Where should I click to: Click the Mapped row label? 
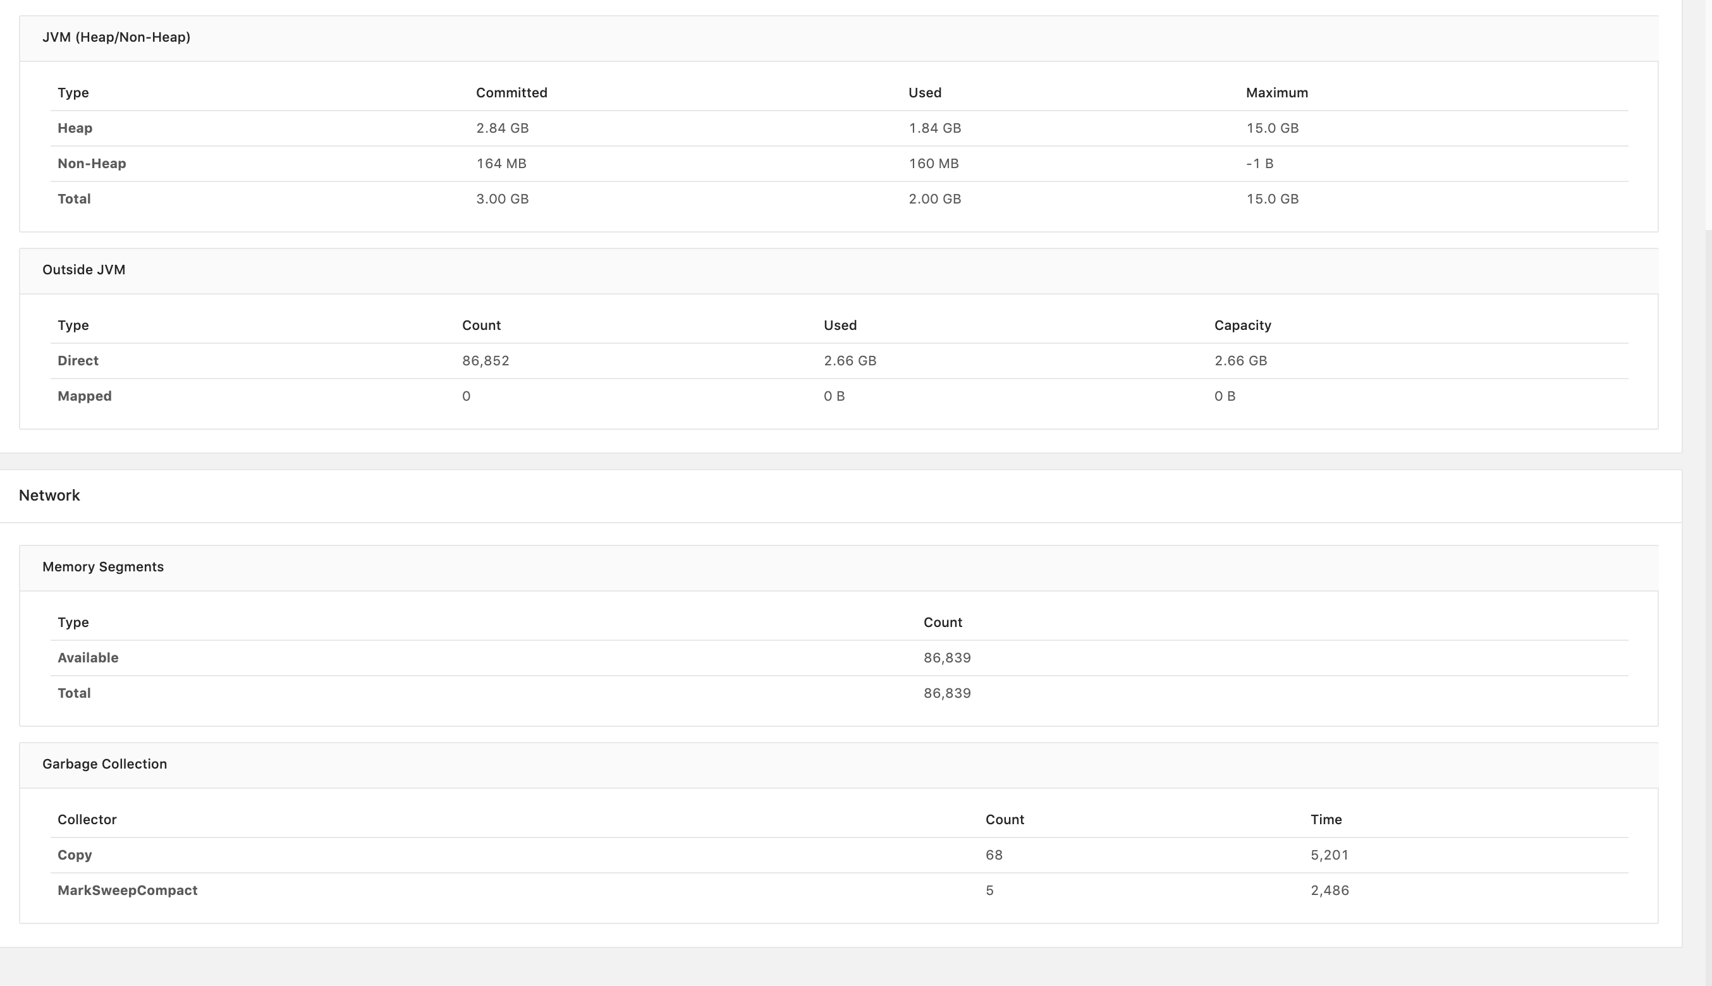point(85,396)
